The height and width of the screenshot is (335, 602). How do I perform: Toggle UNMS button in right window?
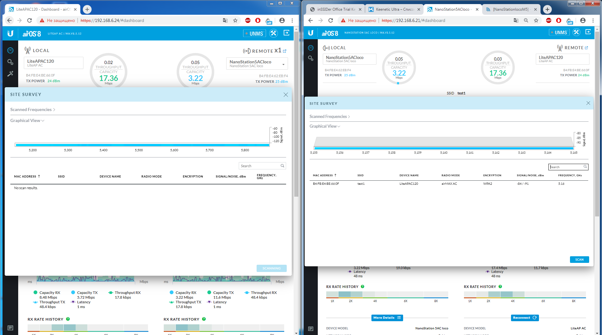[559, 32]
